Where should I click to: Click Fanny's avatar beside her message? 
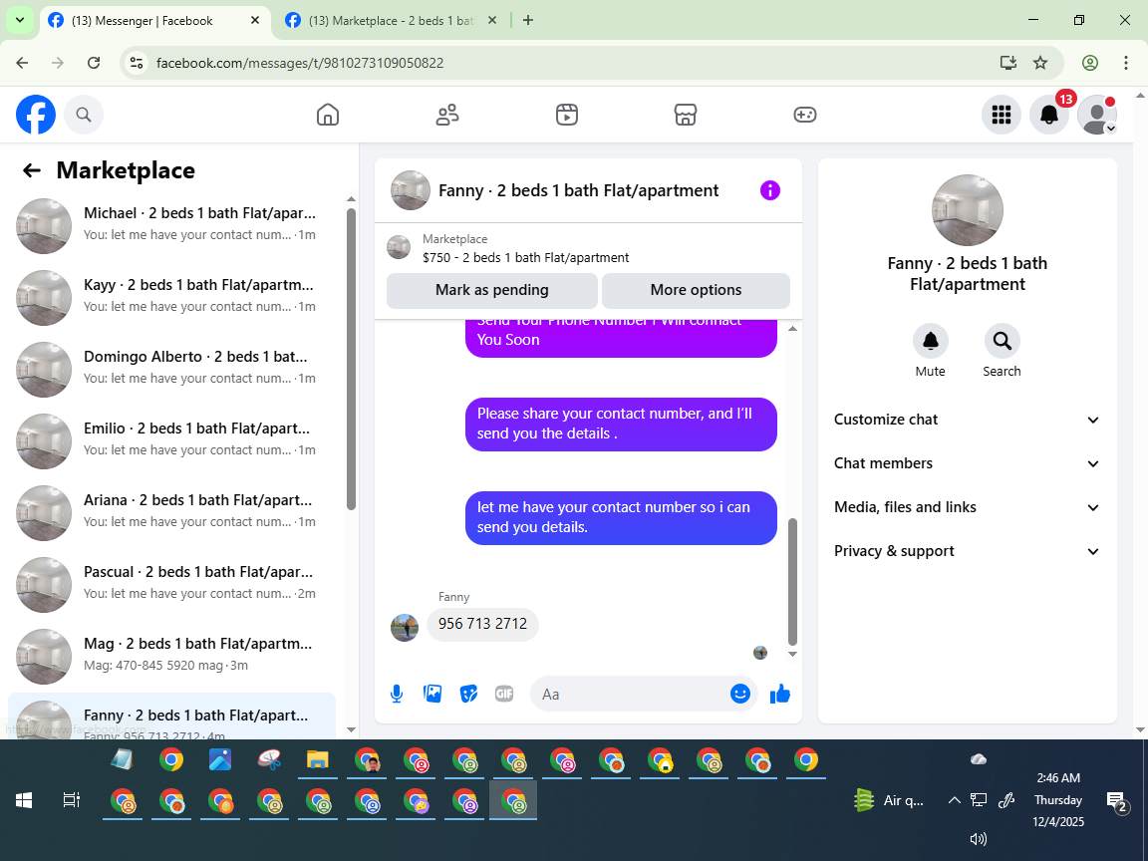(x=405, y=628)
